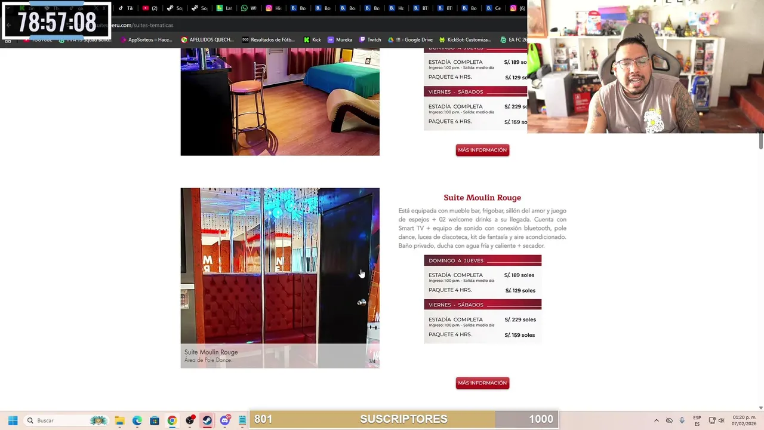Open Notepad app in taskbar
Screen dimensions: 764x430
click(x=242, y=420)
